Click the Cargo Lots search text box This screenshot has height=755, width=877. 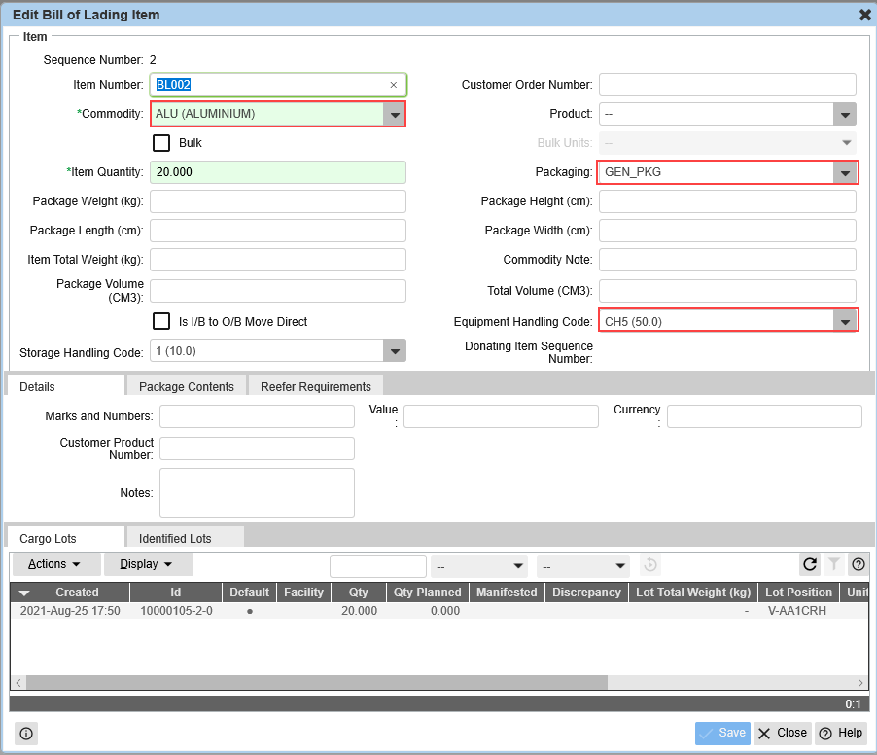(x=378, y=566)
